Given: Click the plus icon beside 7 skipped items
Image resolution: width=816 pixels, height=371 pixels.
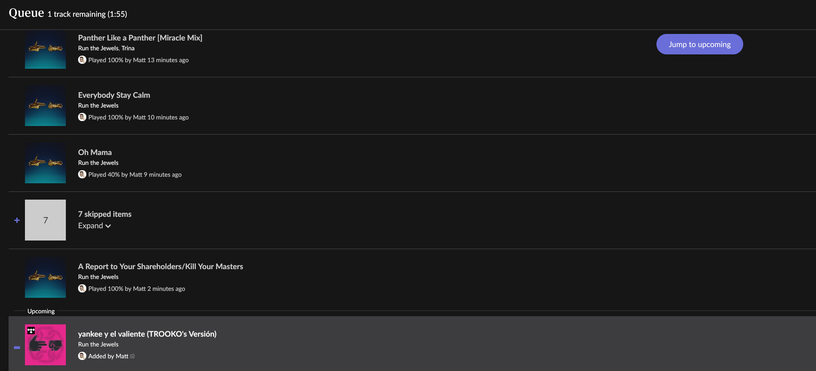Looking at the screenshot, I should click(x=17, y=220).
